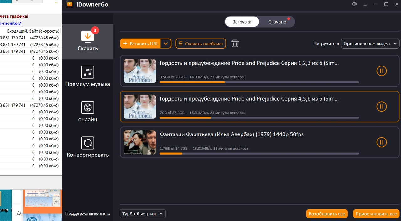
Task: Click Входящий, байт (скорость) column header
Action: (33, 31)
